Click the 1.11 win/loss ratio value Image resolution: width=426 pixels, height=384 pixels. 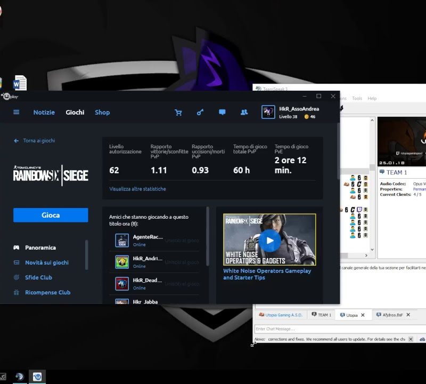tap(159, 170)
